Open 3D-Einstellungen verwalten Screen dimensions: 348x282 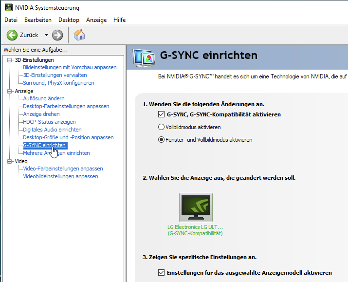[55, 75]
